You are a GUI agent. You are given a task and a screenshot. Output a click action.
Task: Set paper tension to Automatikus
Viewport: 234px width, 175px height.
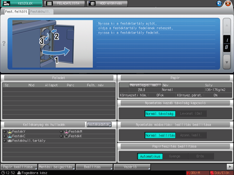(150, 156)
